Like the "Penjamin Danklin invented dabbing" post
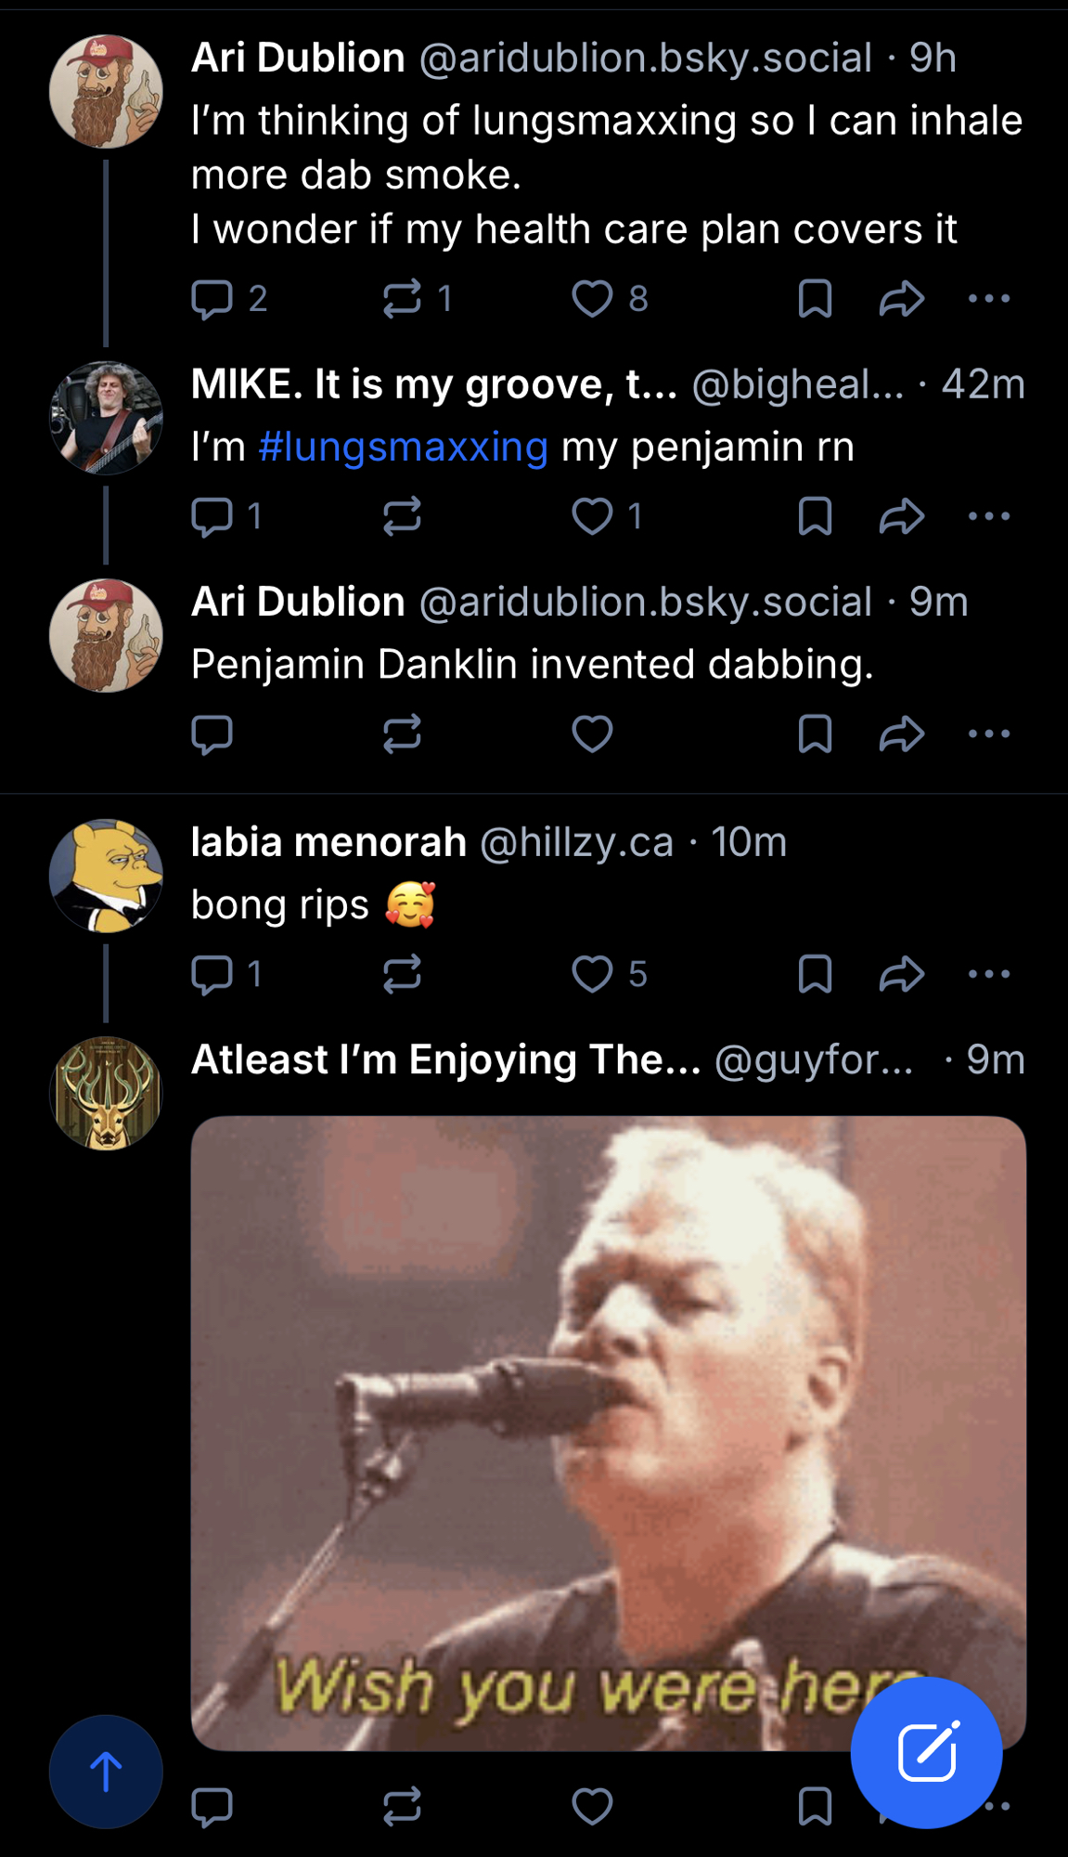The width and height of the screenshot is (1068, 1857). 592,734
